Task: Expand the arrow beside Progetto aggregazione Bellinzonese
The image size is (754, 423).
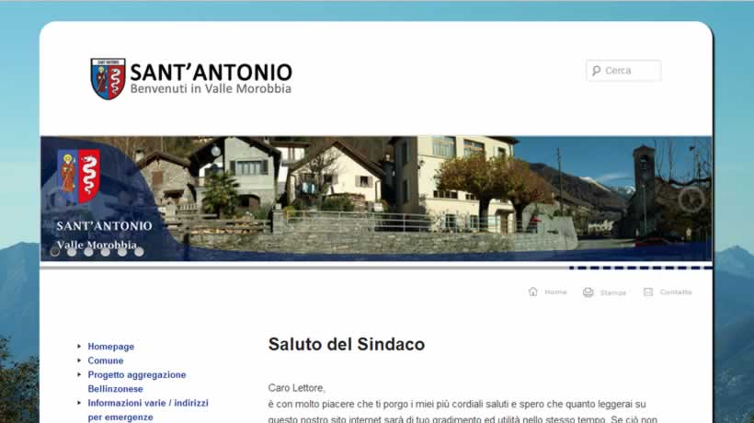Action: point(79,375)
